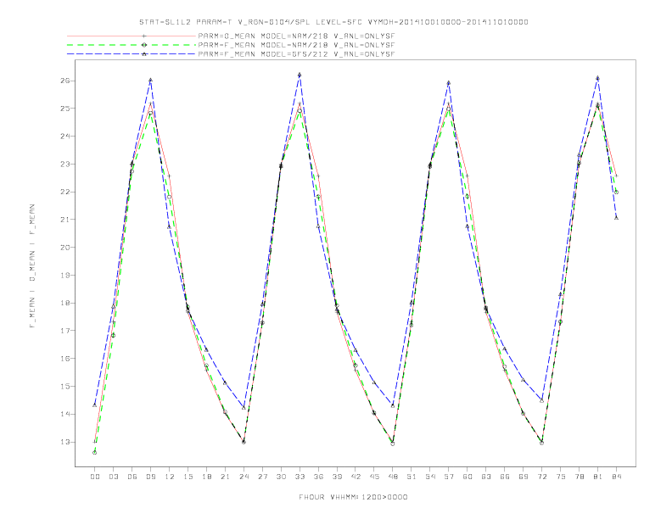Click y-axis tick label 16
This screenshot has height=519, width=672.
pyautogui.click(x=65, y=359)
